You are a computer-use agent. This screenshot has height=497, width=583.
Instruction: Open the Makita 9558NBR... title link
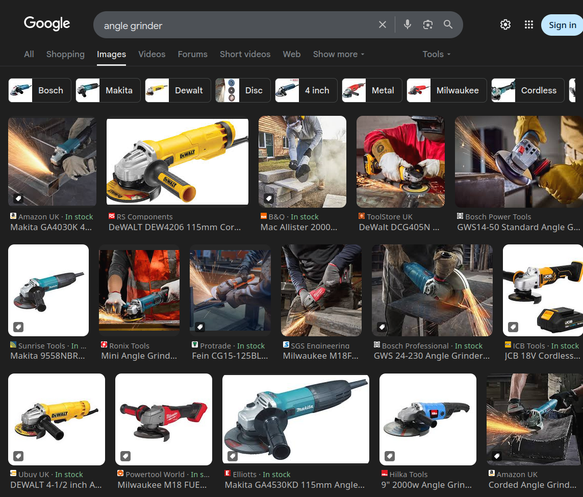(x=47, y=356)
